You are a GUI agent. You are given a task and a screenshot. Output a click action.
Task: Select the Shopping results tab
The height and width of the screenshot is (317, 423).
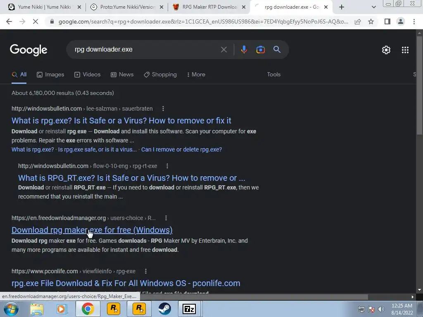[160, 75]
